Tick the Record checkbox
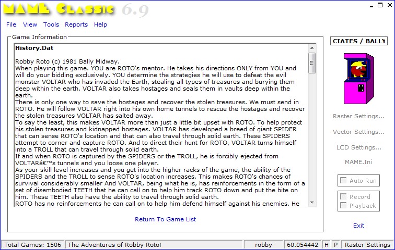Image resolution: width=395 pixels, height=250 pixels. (x=343, y=197)
